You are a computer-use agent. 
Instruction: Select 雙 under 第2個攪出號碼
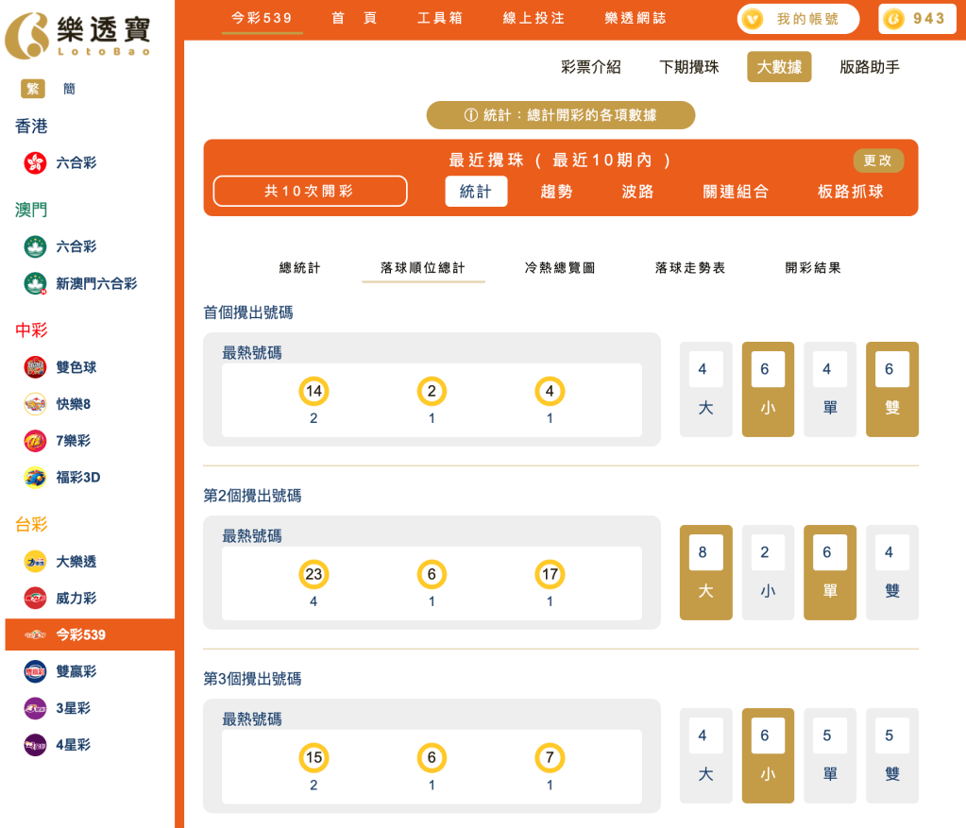pyautogui.click(x=891, y=571)
